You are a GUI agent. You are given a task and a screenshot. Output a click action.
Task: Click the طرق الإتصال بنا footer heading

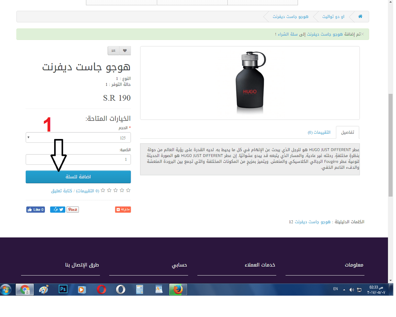[82, 265]
